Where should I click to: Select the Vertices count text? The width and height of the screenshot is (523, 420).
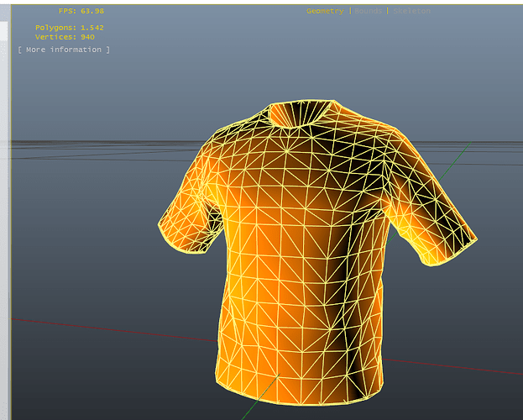65,37
